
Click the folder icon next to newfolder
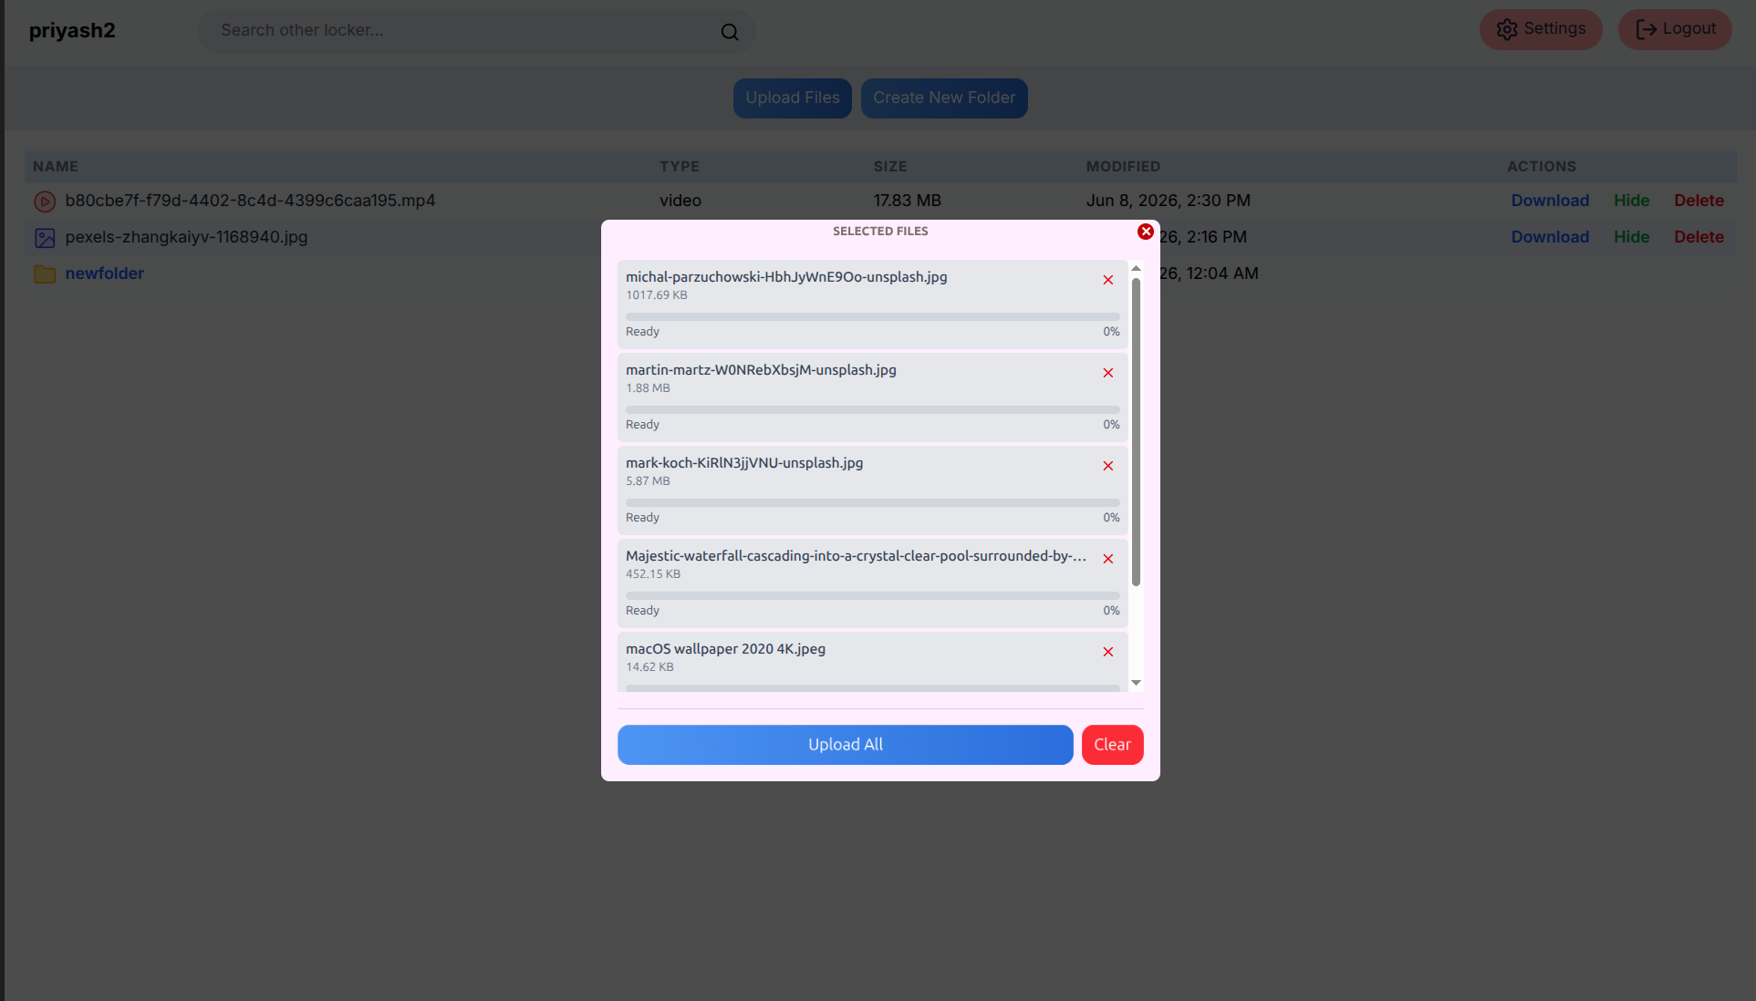(45, 273)
